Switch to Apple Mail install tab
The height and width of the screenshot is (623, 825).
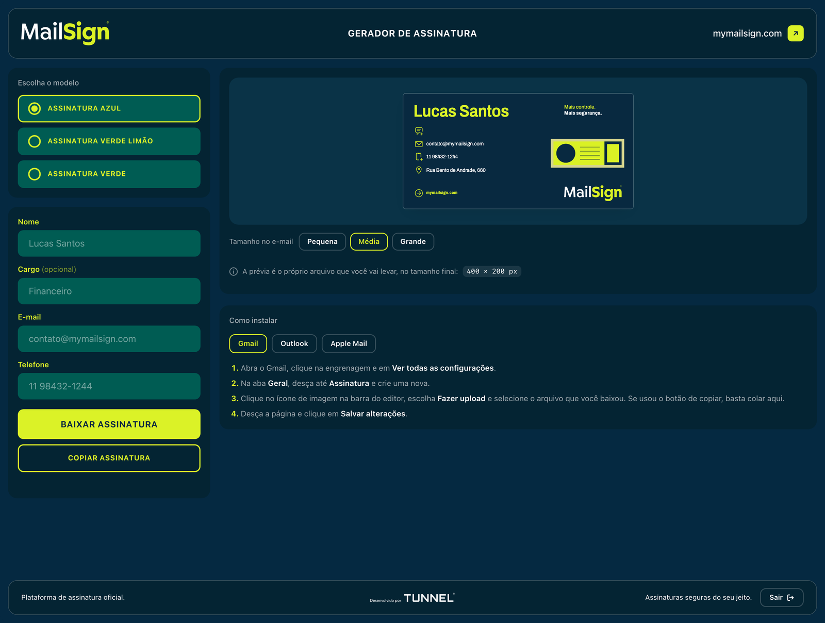[349, 343]
